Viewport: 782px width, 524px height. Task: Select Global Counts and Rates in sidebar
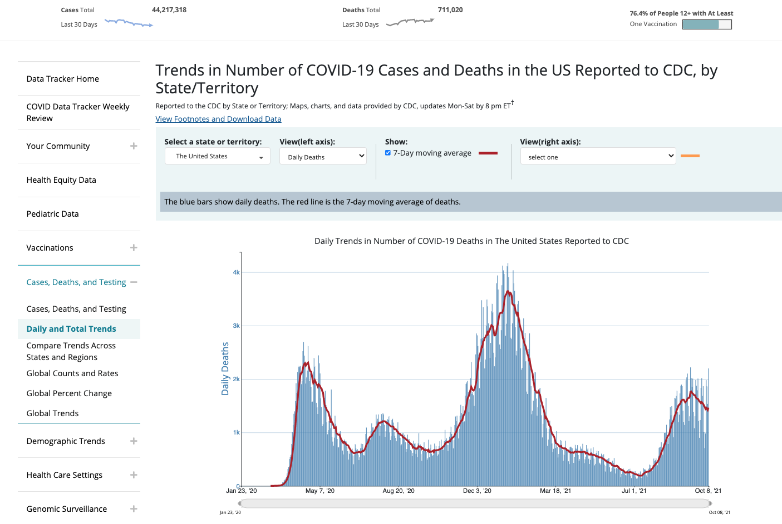[x=72, y=373]
